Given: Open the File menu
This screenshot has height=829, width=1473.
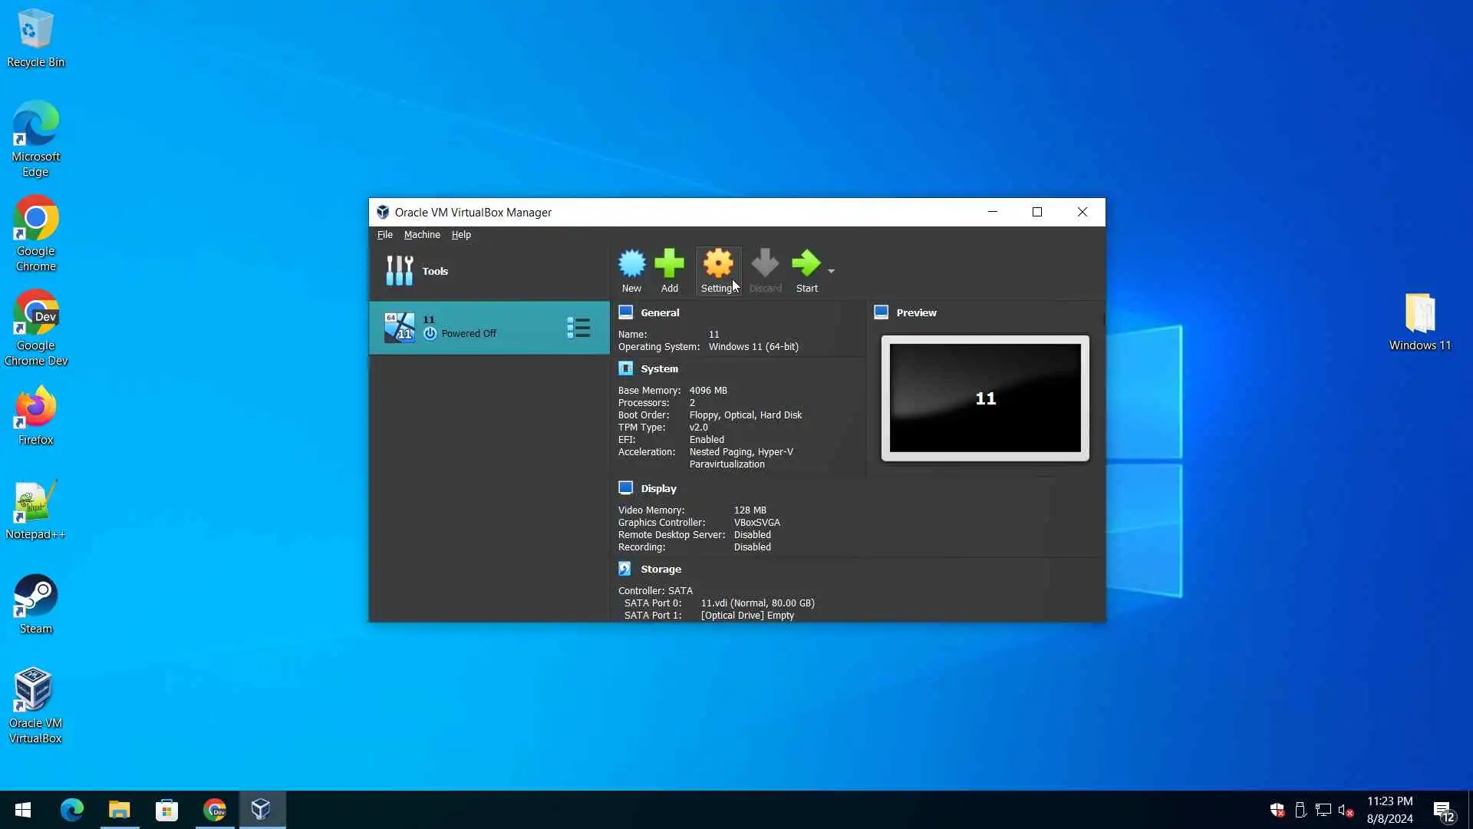Looking at the screenshot, I should pyautogui.click(x=384, y=235).
